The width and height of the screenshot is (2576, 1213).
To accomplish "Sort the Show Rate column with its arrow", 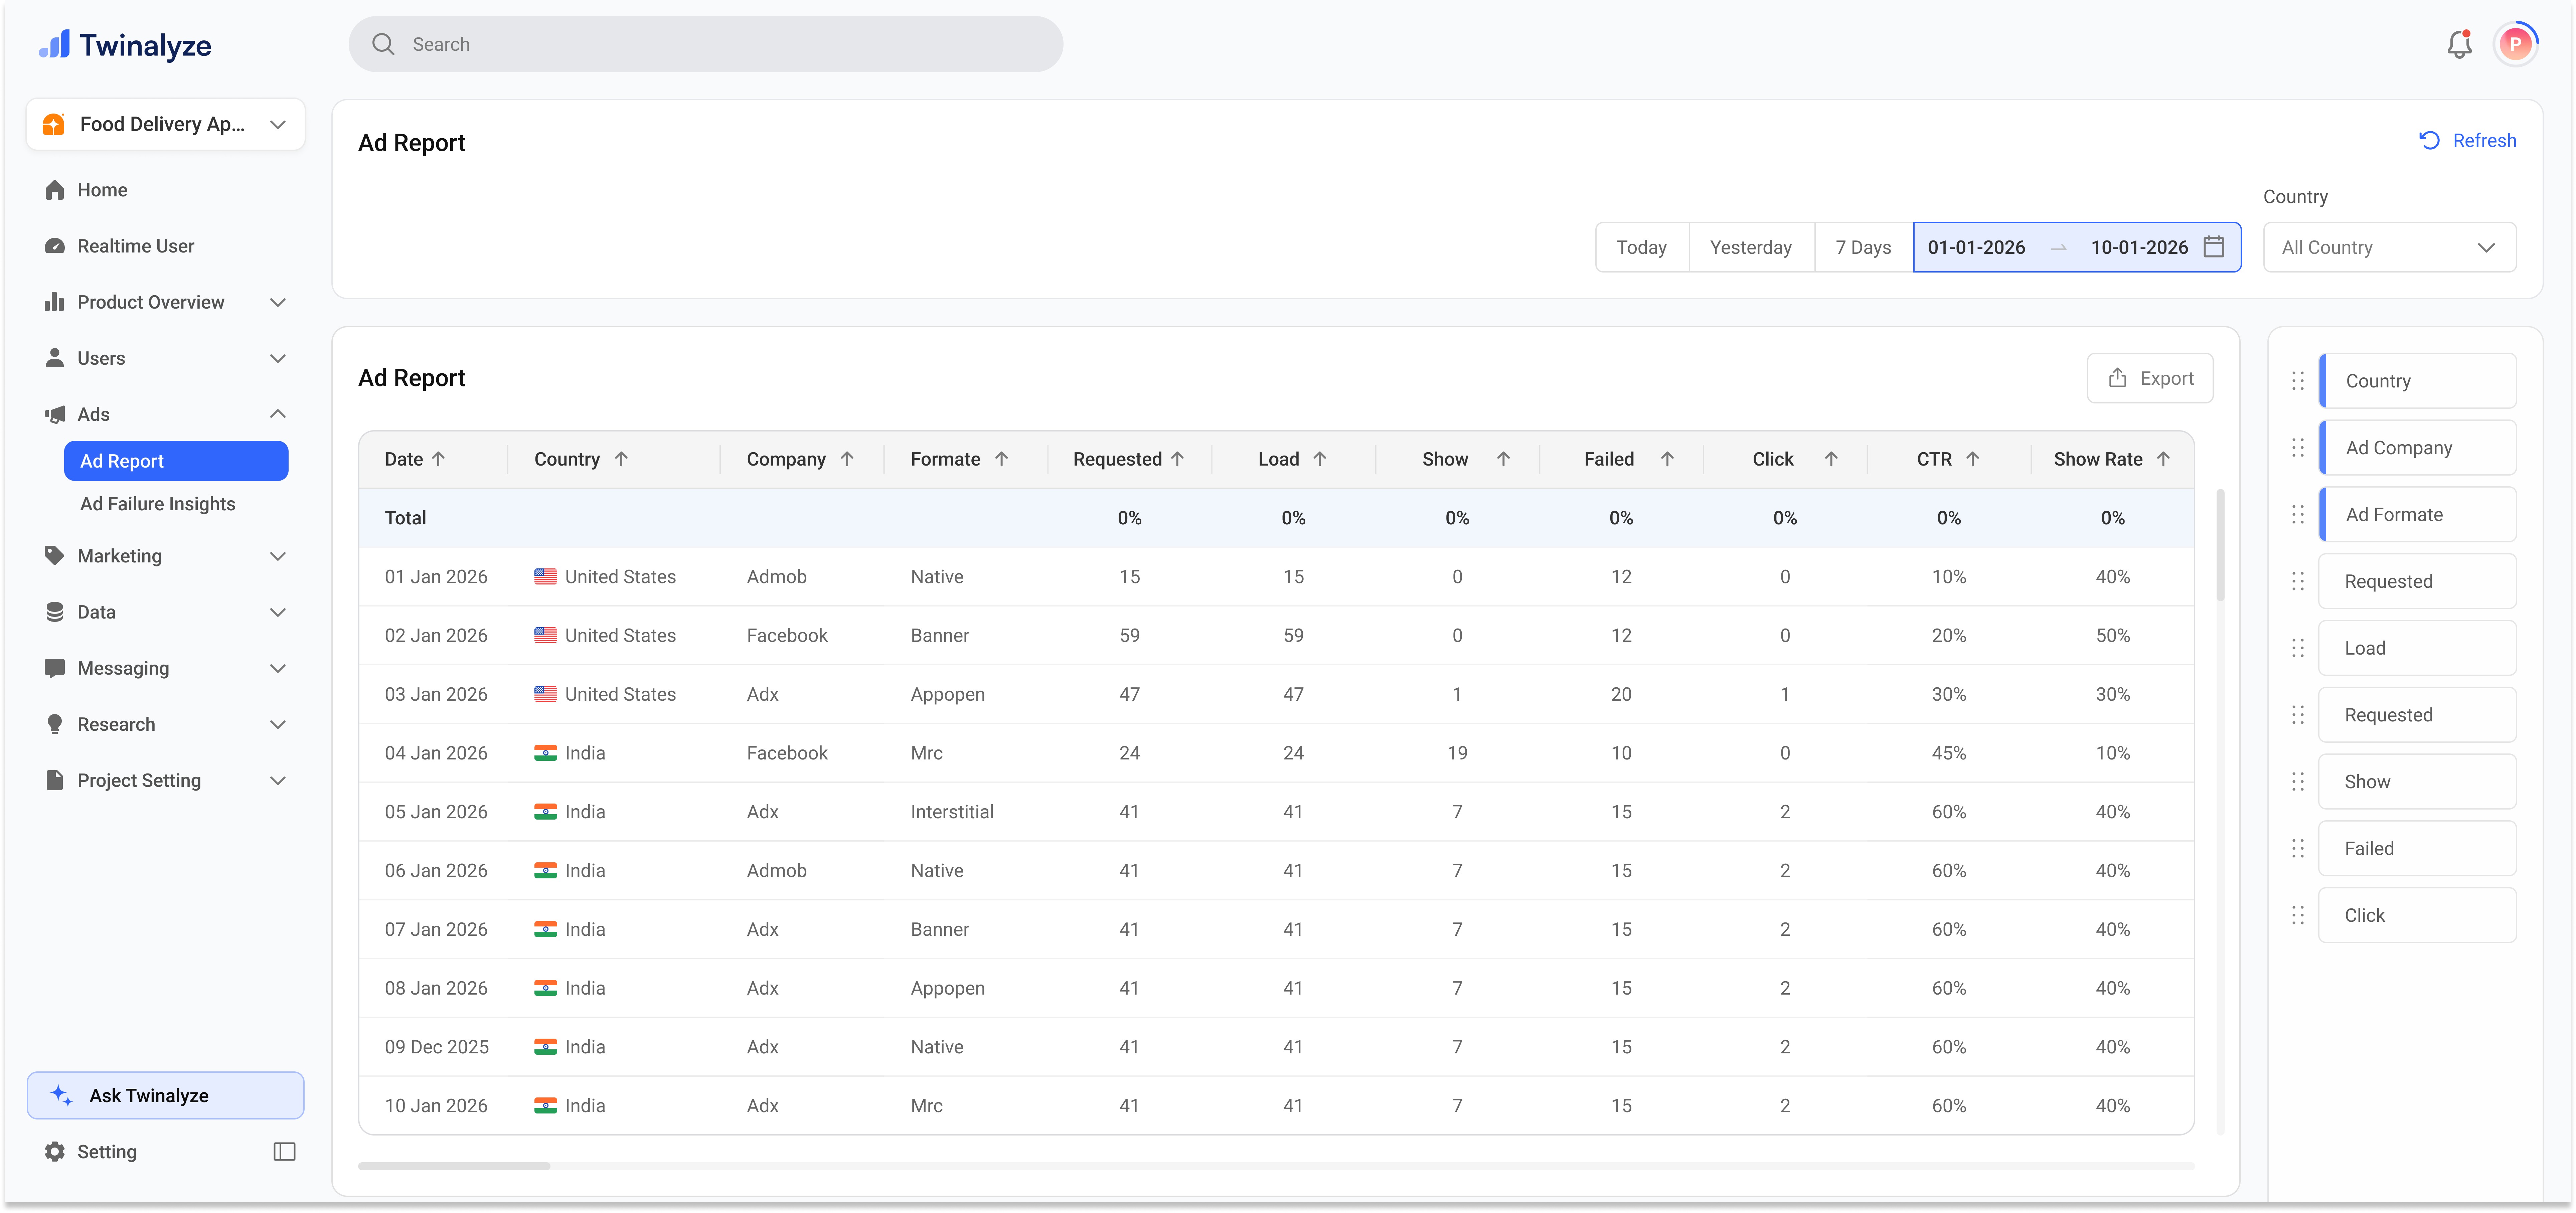I will click(2163, 459).
